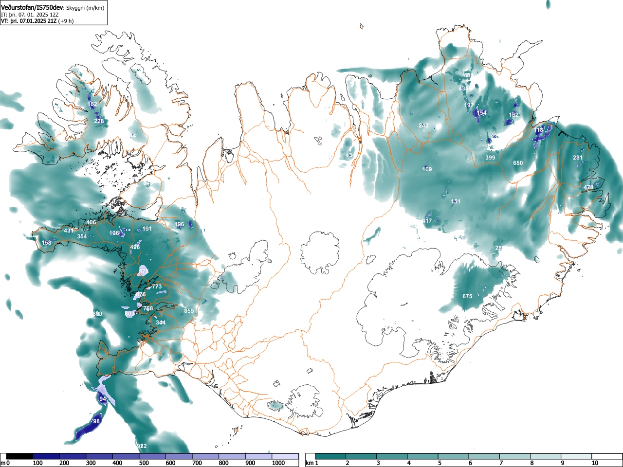Click the black swatch in the meters legend
Viewport: 623px width, 467px height.
click(x=20, y=456)
